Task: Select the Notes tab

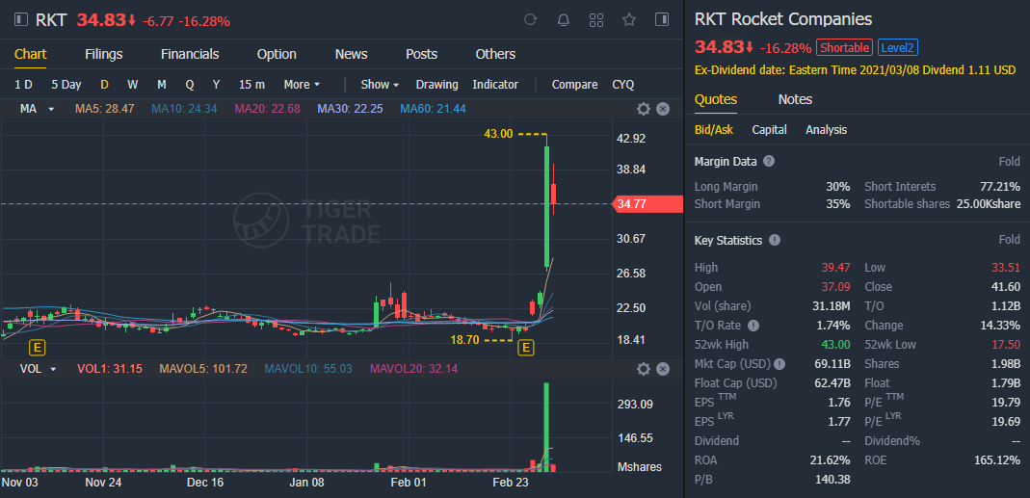Action: (x=796, y=99)
